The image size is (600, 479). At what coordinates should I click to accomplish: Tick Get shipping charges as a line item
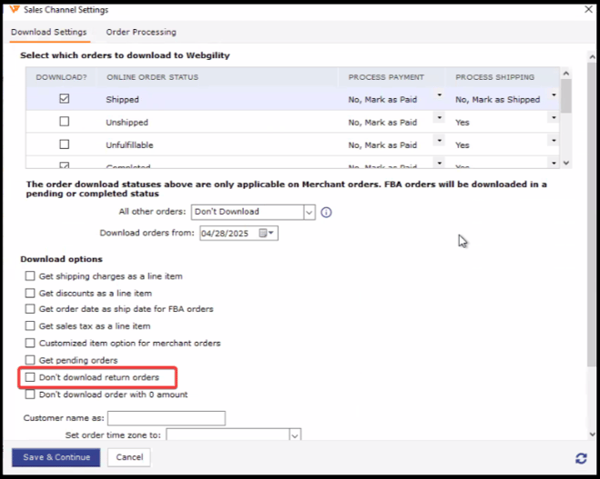click(x=30, y=275)
